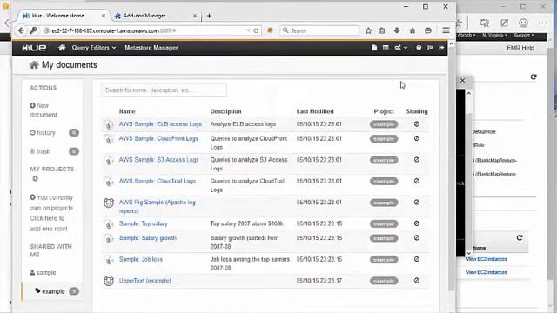557x313 pixels.
Task: Click sharing icon for Sample: Job loss
Action: [417, 259]
